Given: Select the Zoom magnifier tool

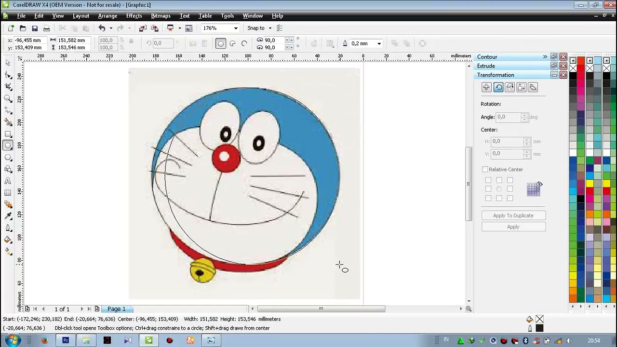Looking at the screenshot, I should tap(8, 99).
